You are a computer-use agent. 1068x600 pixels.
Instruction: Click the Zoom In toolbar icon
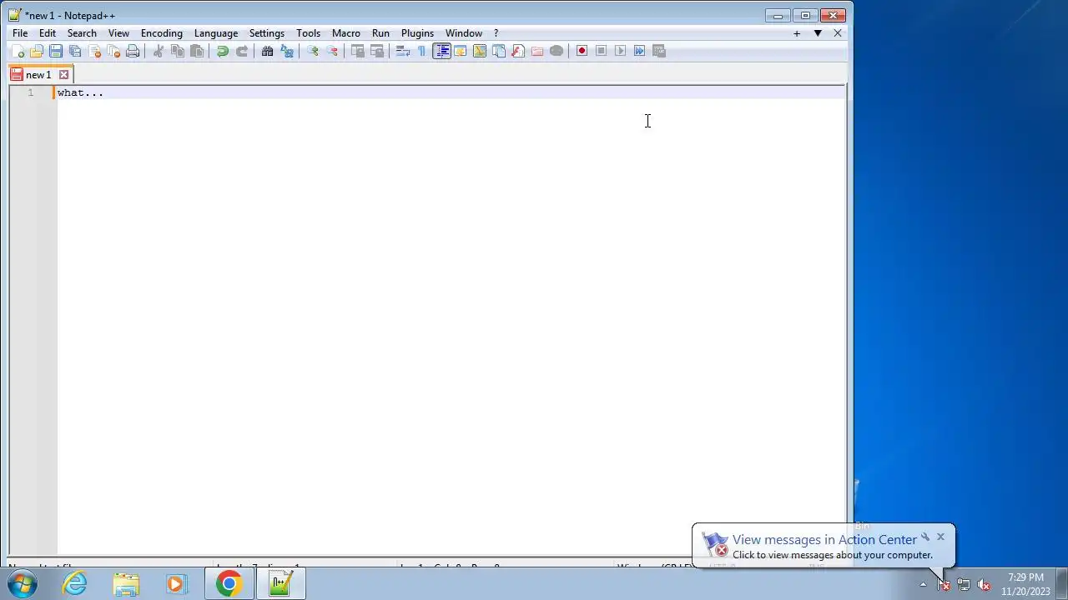pos(313,51)
